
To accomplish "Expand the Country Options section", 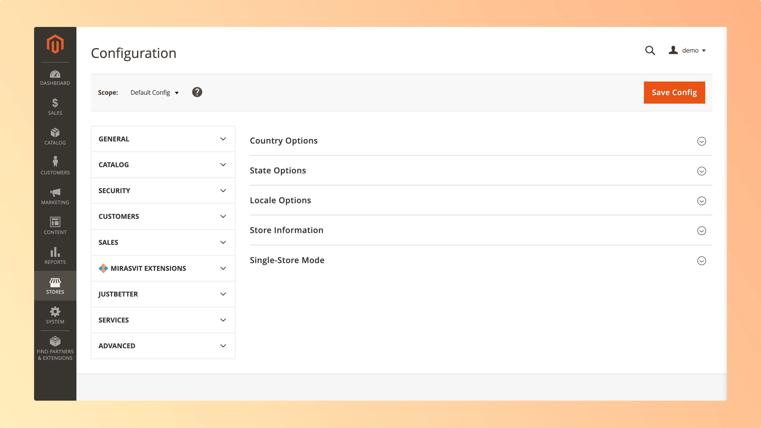I will coord(701,141).
